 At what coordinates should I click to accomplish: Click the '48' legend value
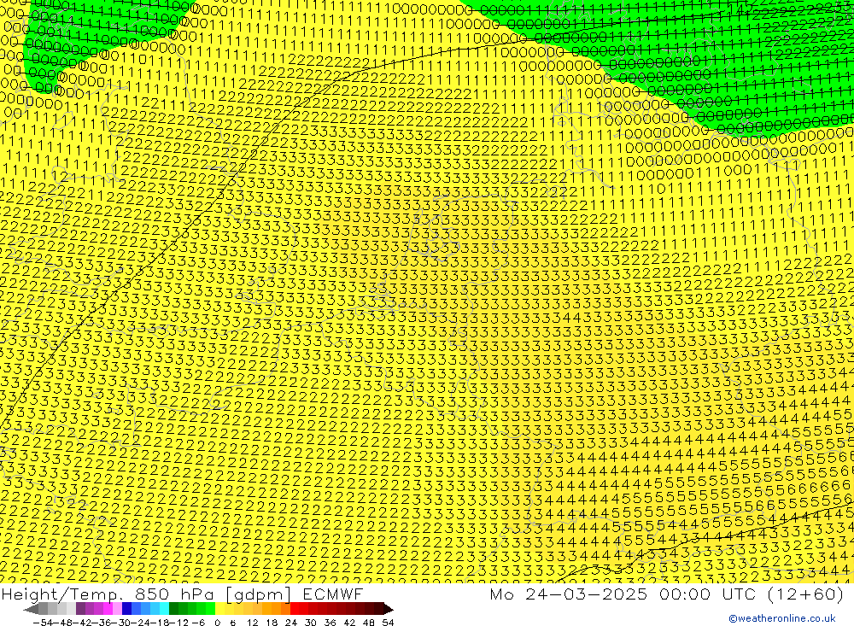369,623
